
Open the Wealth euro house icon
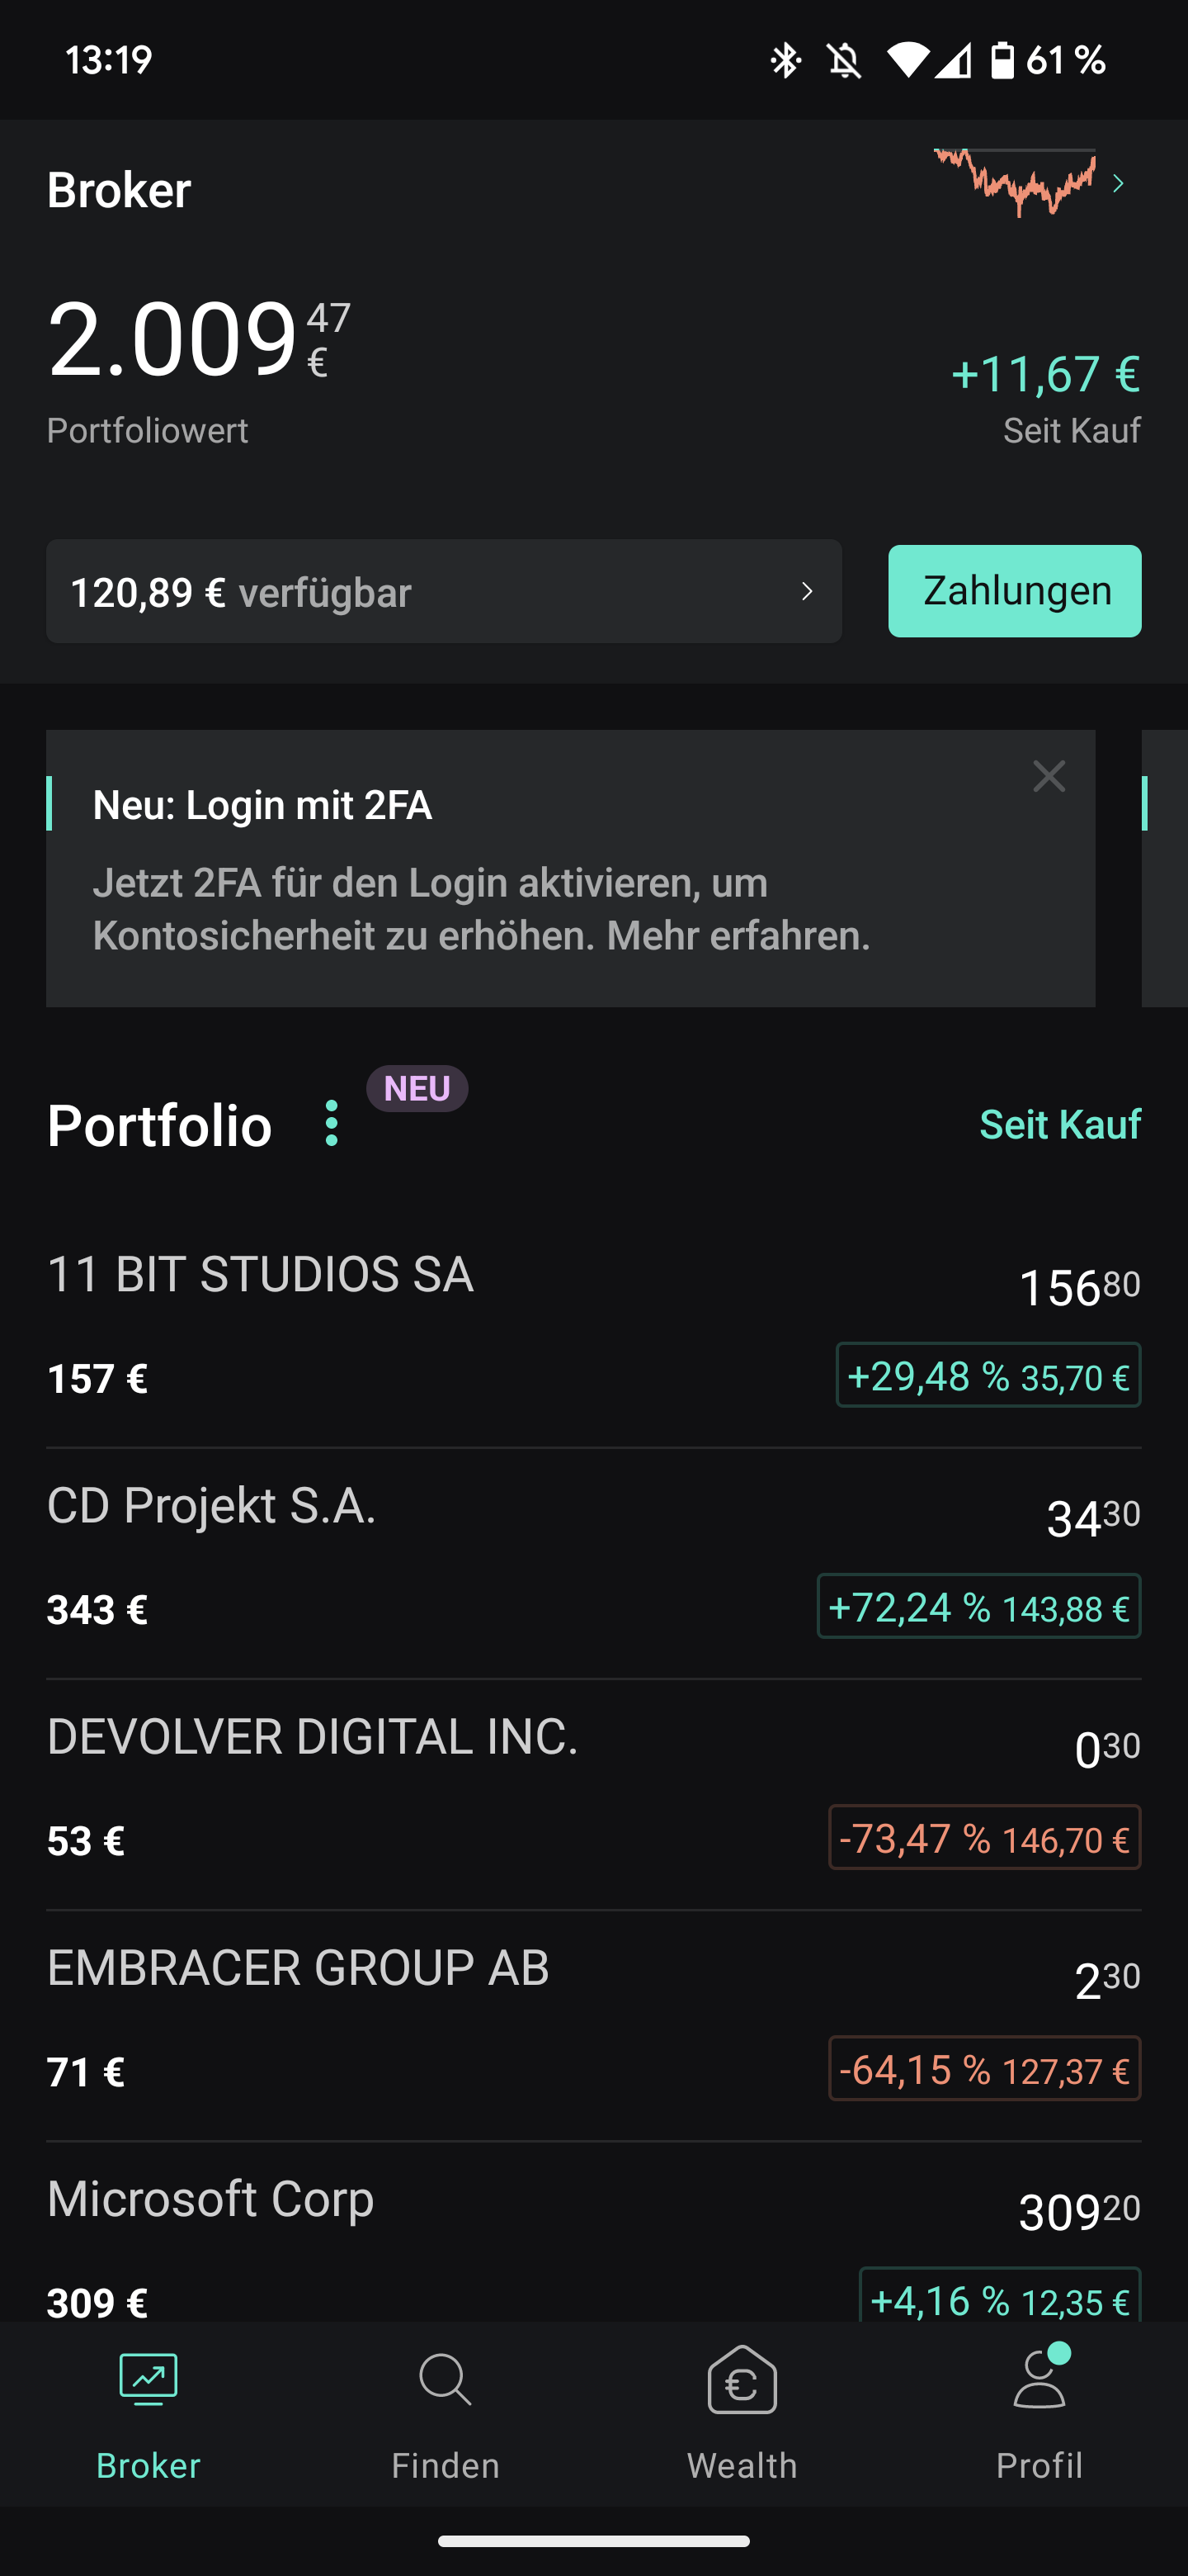pyautogui.click(x=742, y=2380)
